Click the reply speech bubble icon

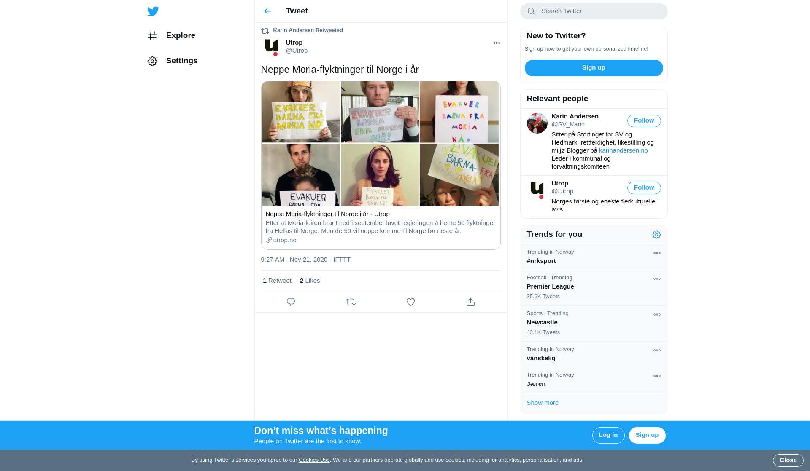(x=291, y=302)
